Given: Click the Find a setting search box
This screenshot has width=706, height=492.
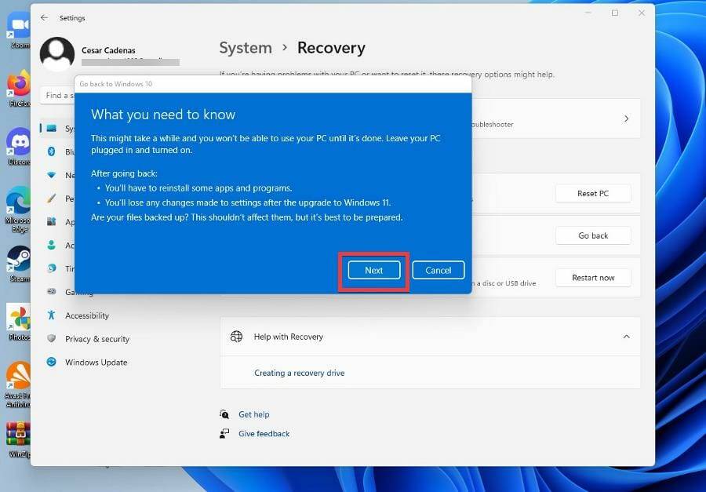Looking at the screenshot, I should tap(57, 96).
